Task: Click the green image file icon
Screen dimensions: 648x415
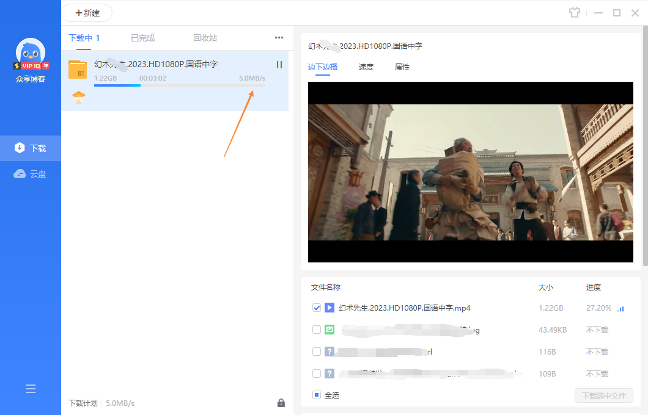Action: [330, 330]
